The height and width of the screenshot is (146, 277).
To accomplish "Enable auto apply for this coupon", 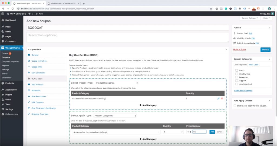I will (235, 106).
